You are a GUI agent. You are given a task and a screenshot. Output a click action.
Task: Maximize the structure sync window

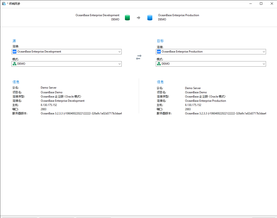pos(261,4)
